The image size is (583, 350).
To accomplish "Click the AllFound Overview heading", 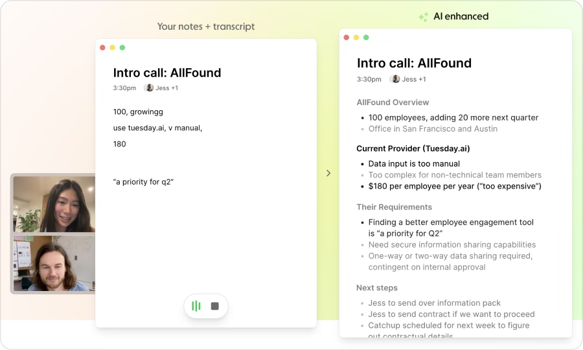I will pos(393,102).
